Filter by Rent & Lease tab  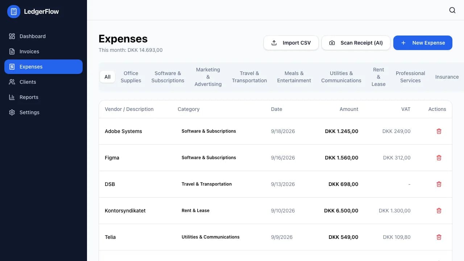coord(378,77)
